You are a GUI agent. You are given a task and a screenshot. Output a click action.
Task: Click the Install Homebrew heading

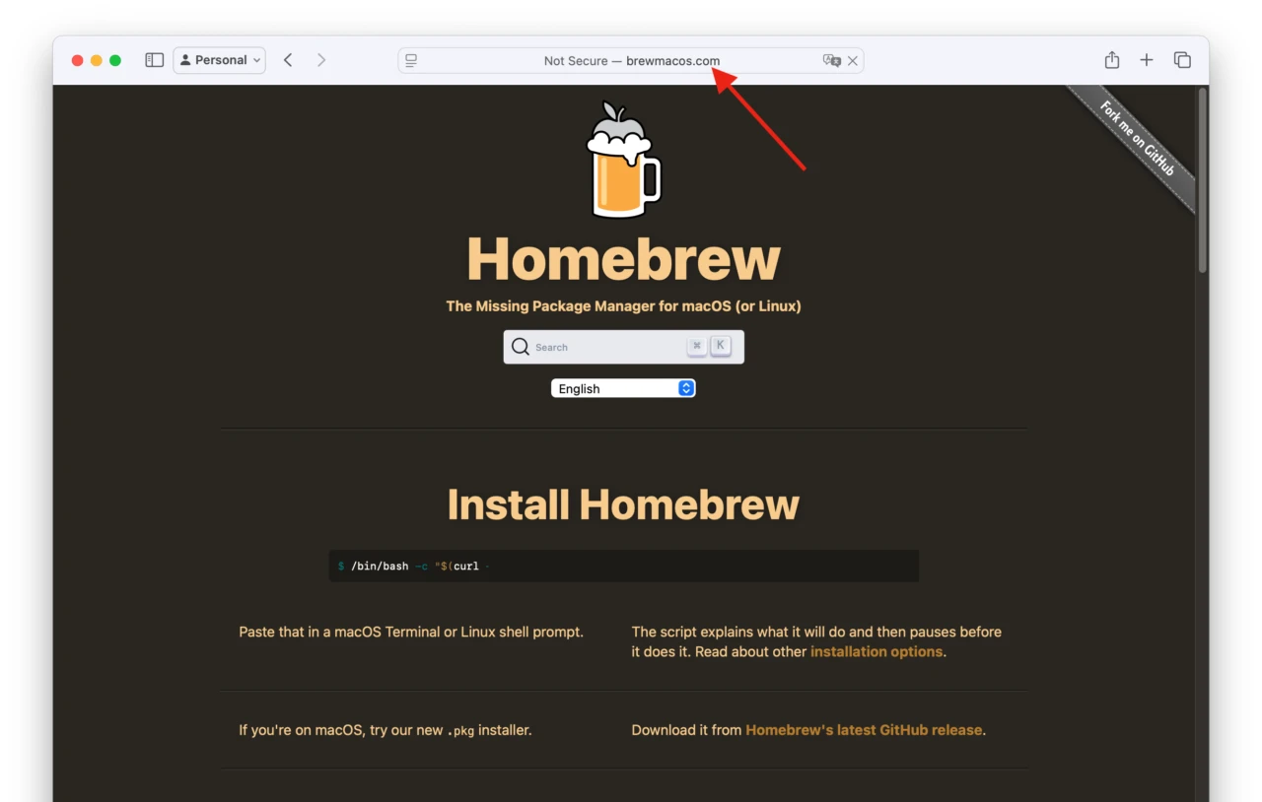(623, 504)
